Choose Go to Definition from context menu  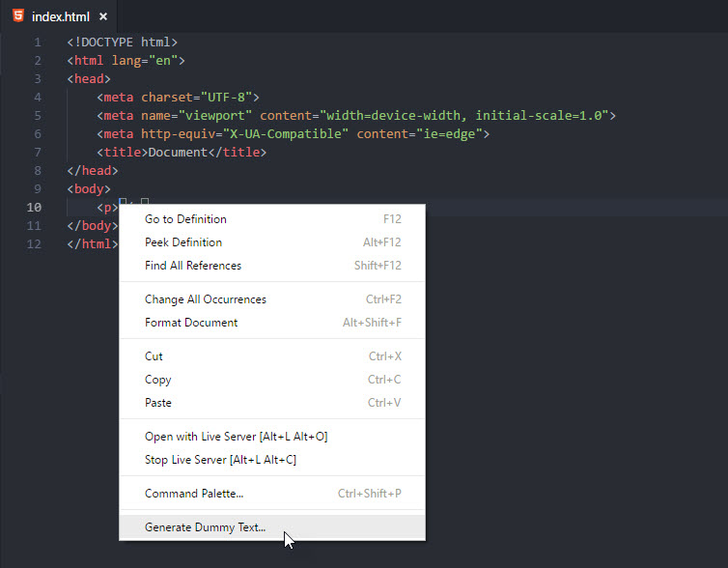[x=272, y=219]
